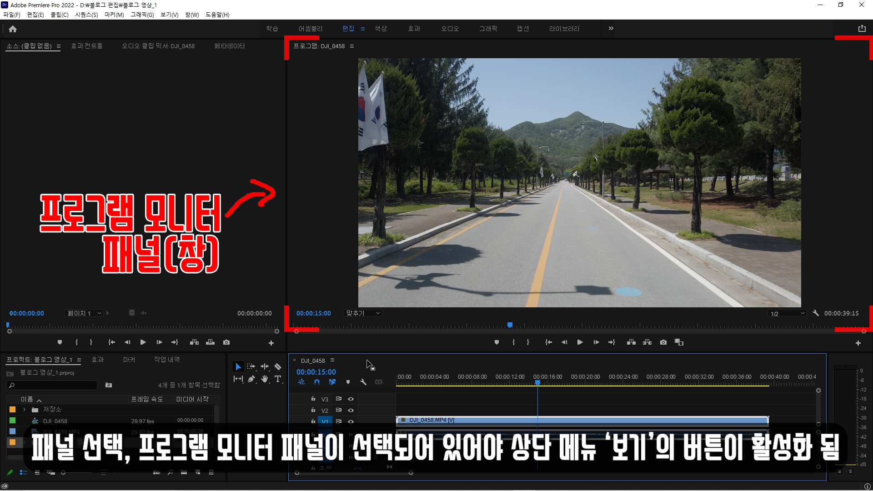The image size is (873, 491).
Task: Select the Hand tool
Action: pos(265,379)
